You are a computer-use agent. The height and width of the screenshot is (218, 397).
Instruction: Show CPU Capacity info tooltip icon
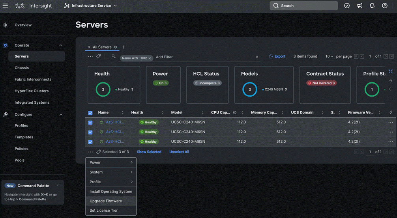[235, 112]
